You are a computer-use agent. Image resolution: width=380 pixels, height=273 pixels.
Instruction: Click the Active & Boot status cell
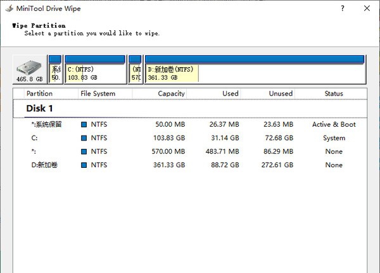coord(334,125)
